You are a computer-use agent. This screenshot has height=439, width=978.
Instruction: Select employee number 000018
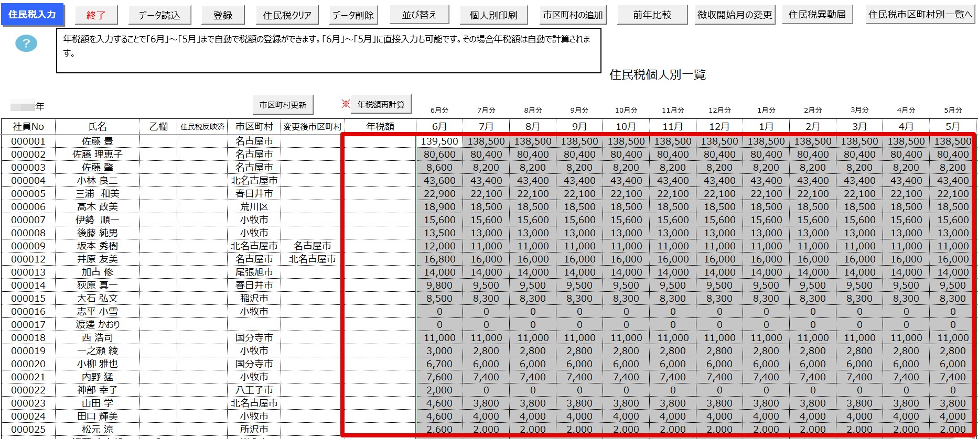[x=28, y=338]
